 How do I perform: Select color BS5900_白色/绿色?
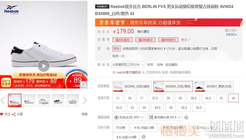tap(132, 86)
